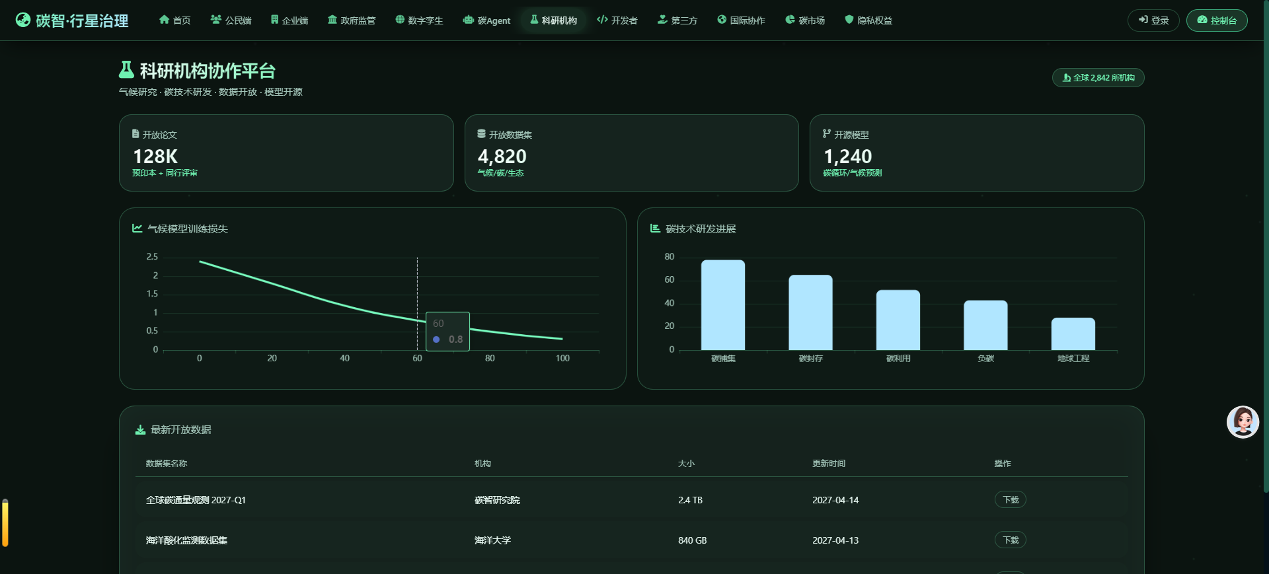Click the 4,820 open datasets value

[x=502, y=157]
